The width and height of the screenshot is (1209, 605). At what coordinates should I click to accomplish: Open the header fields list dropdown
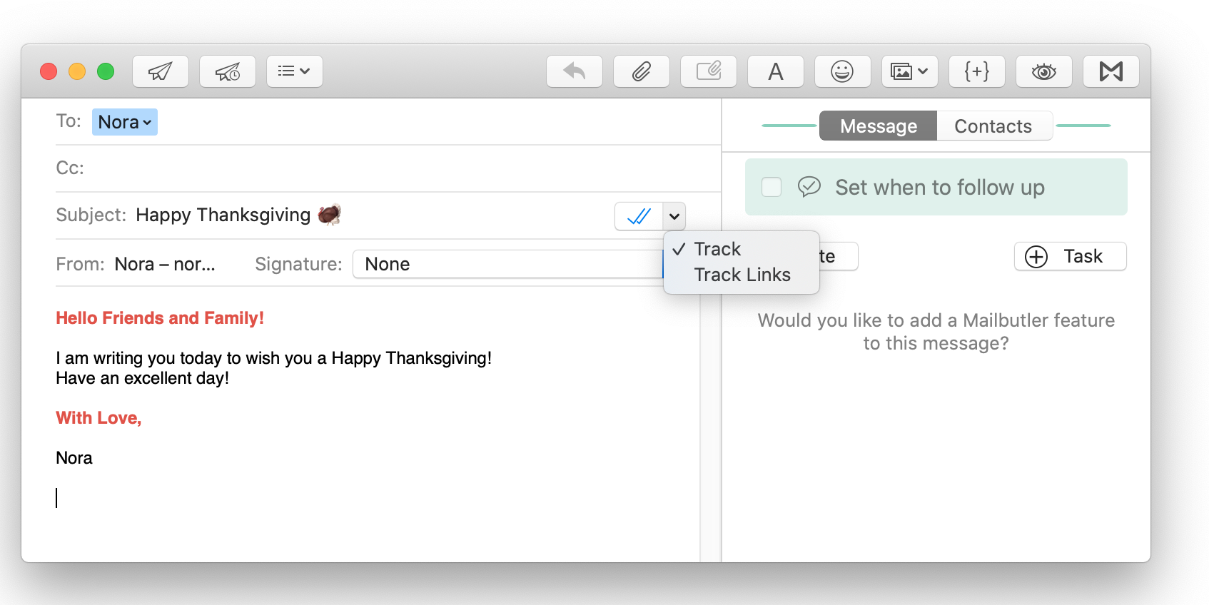click(x=294, y=71)
